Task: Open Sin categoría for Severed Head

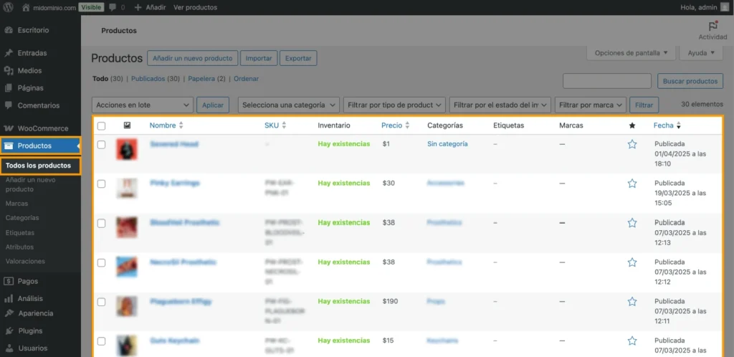Action: [447, 144]
